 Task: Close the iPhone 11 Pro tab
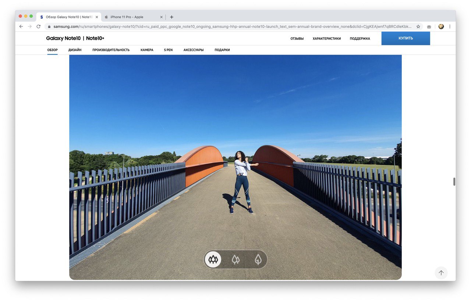point(161,17)
